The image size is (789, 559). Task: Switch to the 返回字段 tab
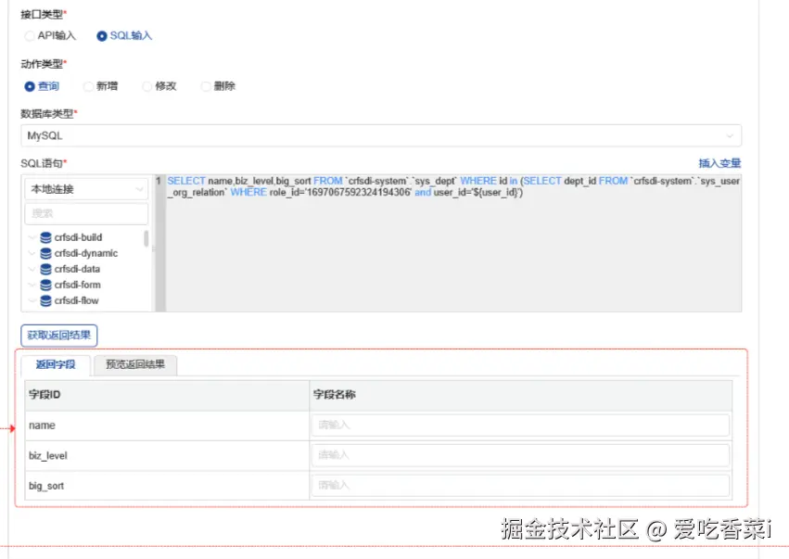56,364
